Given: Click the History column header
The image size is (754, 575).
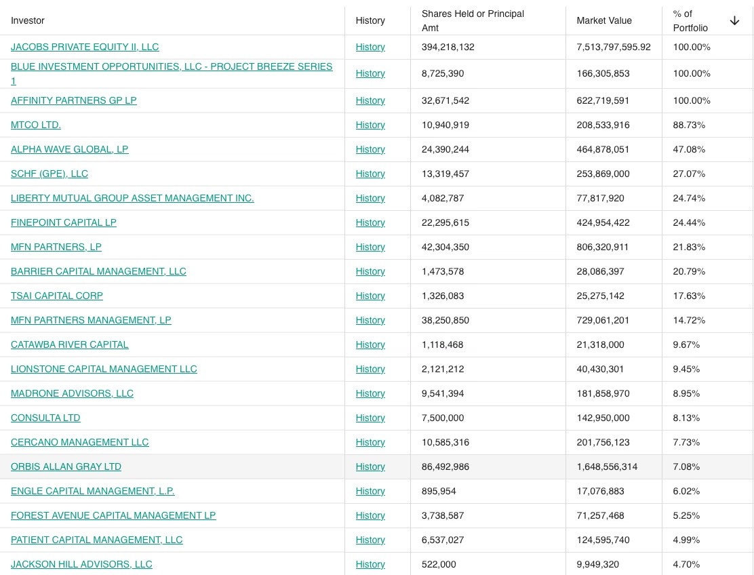Looking at the screenshot, I should point(370,20).
